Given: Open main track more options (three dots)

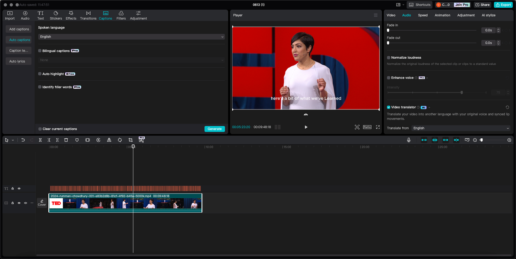Looking at the screenshot, I should [32, 203].
